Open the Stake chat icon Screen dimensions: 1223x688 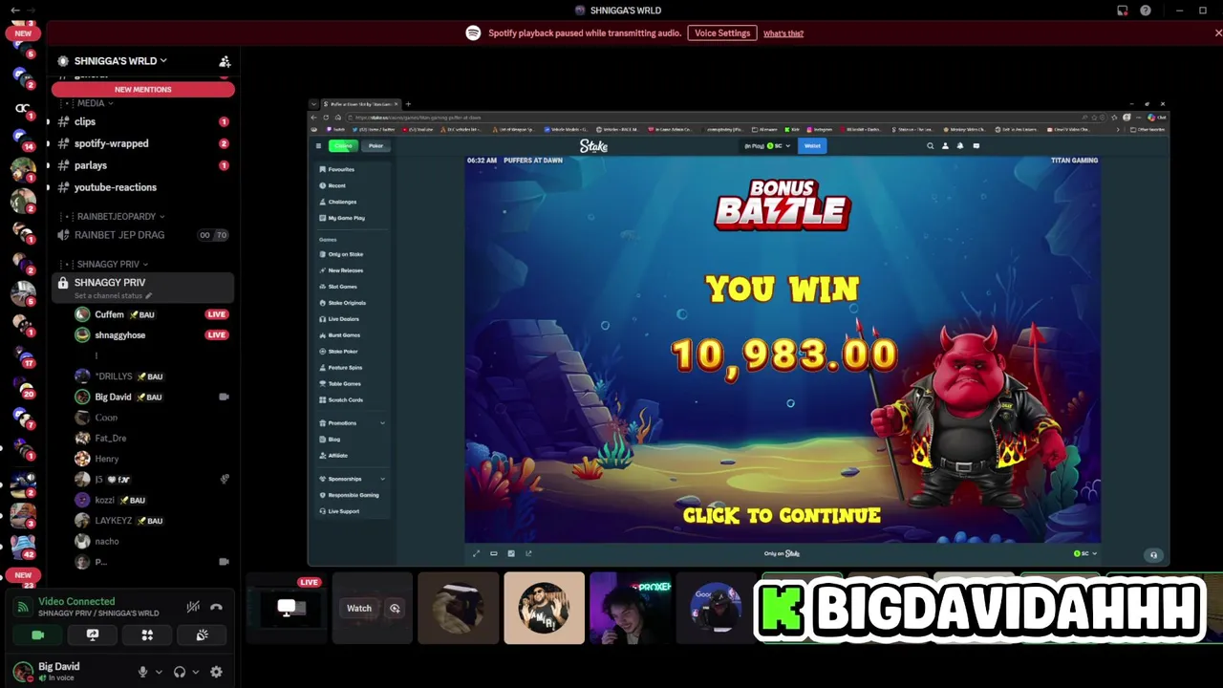(976, 146)
